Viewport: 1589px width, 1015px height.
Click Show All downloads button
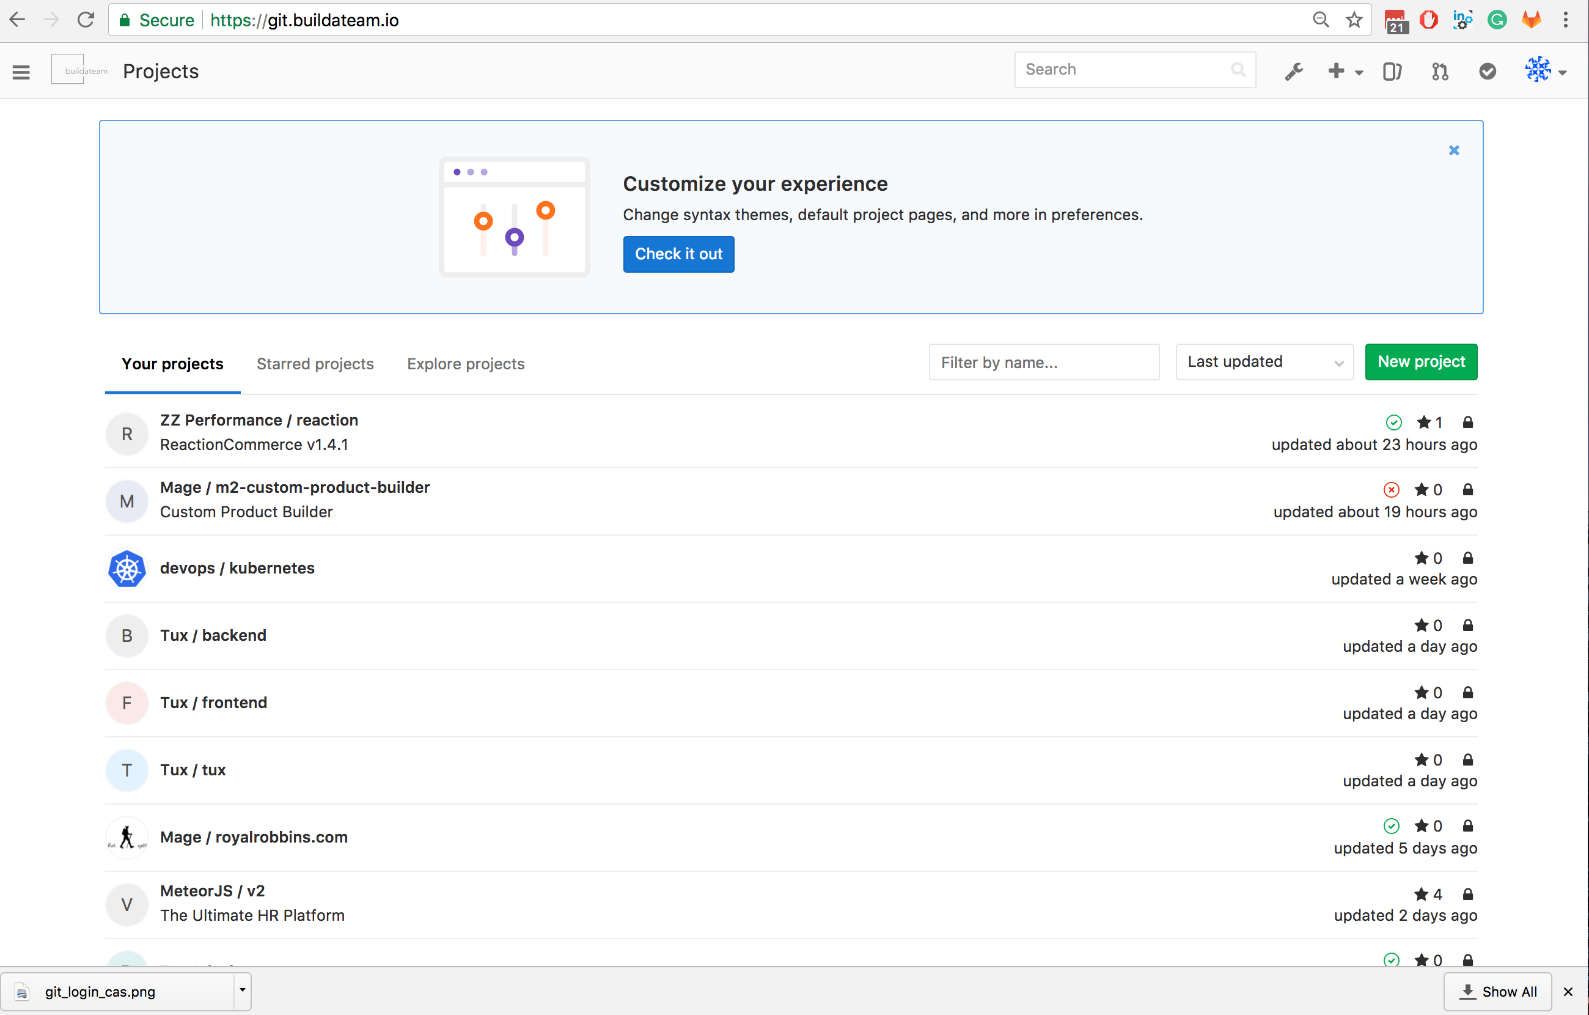coord(1498,992)
